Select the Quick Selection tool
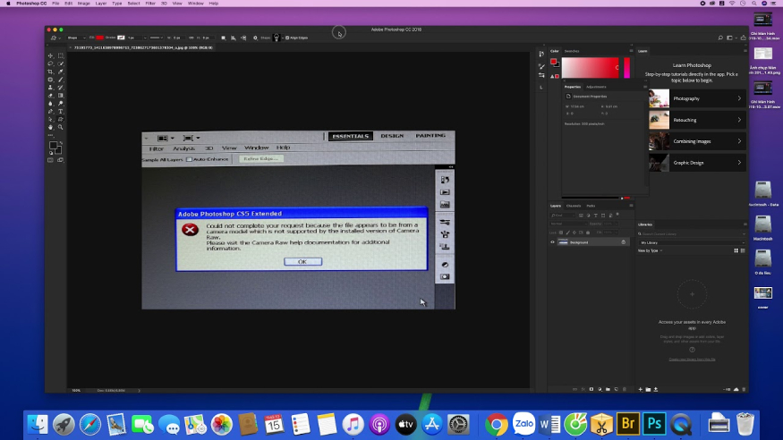This screenshot has width=783, height=440. tap(61, 63)
